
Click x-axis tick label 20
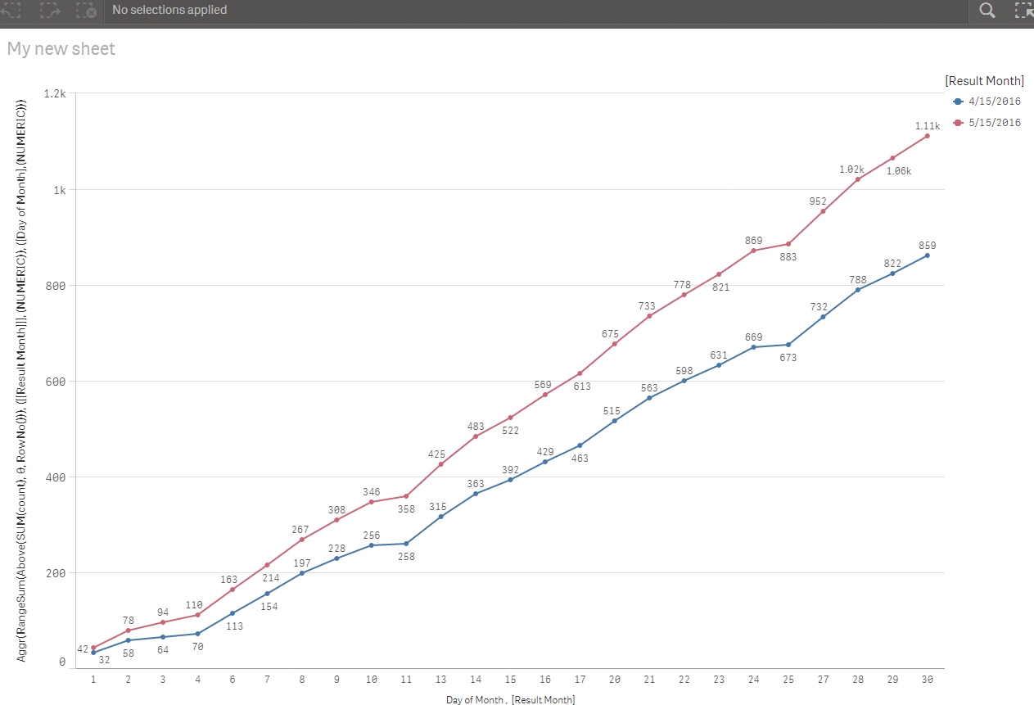coord(615,680)
